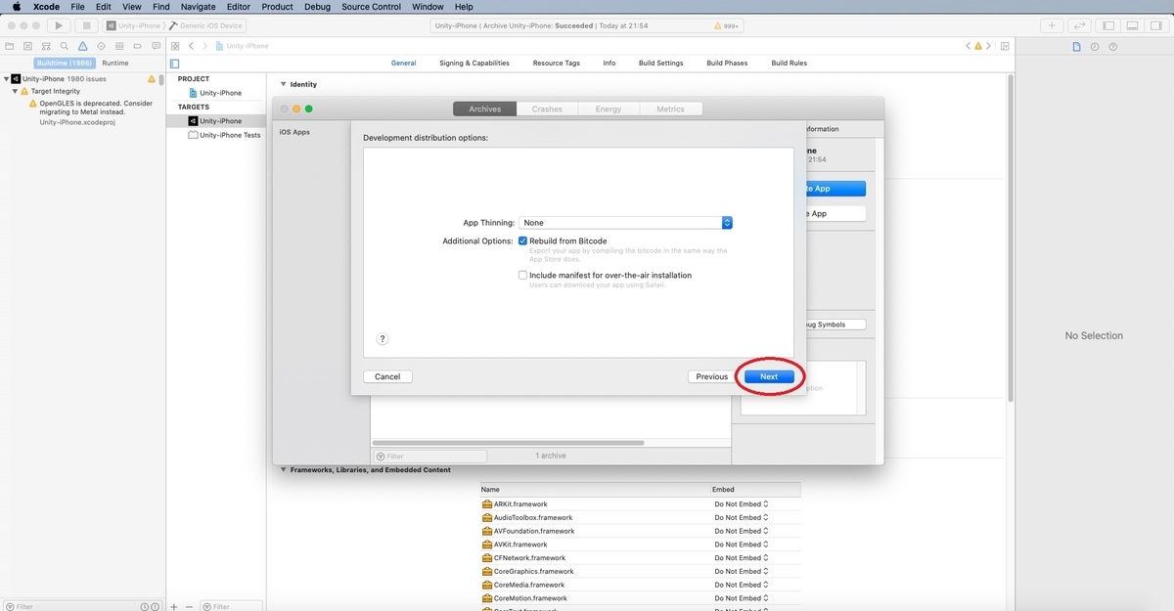Open Embed dropdown for CFNetwork.framework
1174x611 pixels.
[x=742, y=558]
